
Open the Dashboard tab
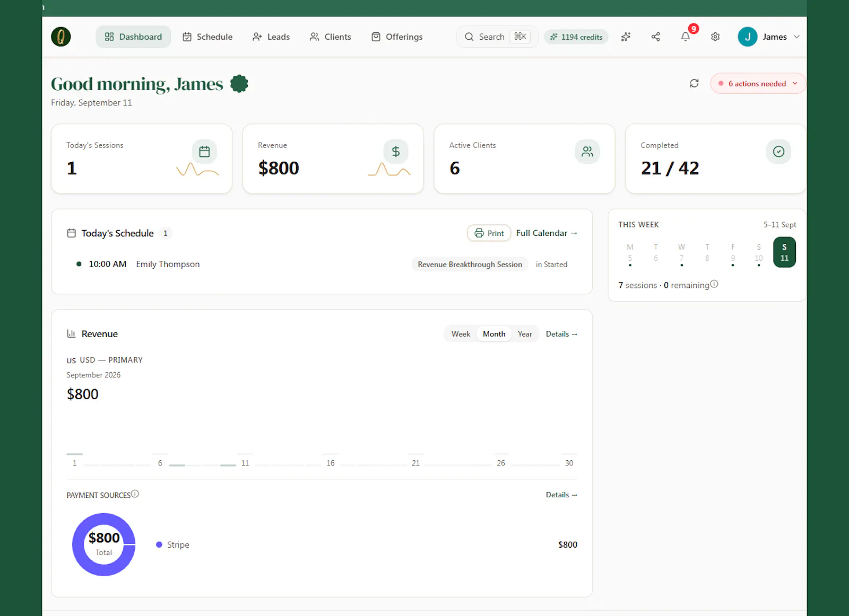(x=133, y=37)
